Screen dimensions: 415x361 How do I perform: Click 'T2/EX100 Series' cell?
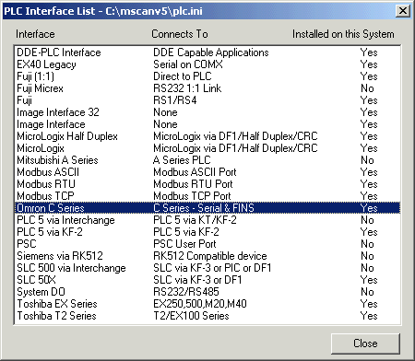point(191,316)
